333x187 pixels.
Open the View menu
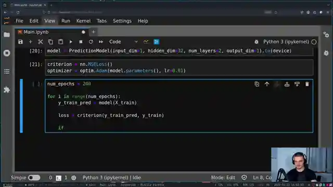tap(50, 21)
